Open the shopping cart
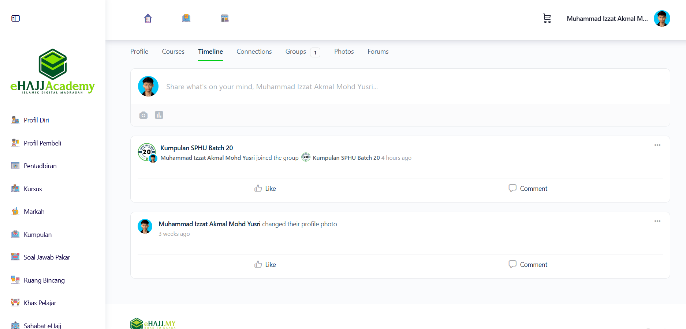The image size is (686, 329). 547,18
